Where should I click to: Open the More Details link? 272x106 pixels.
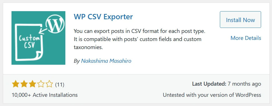246,38
